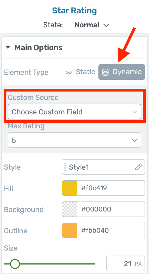Open the Choose Custom Field dropdown
This screenshot has width=149, height=274.
pos(74,112)
